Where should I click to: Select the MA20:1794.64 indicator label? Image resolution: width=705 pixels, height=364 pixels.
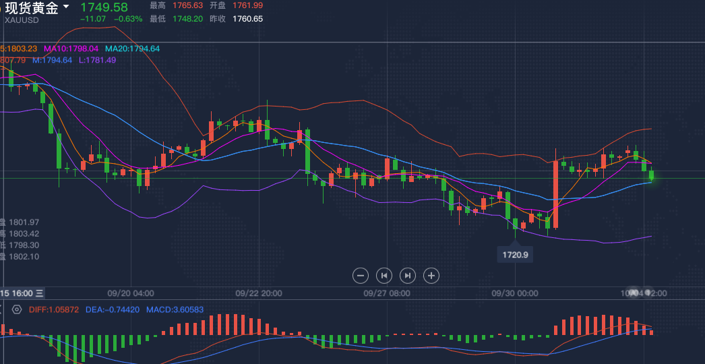coord(132,49)
